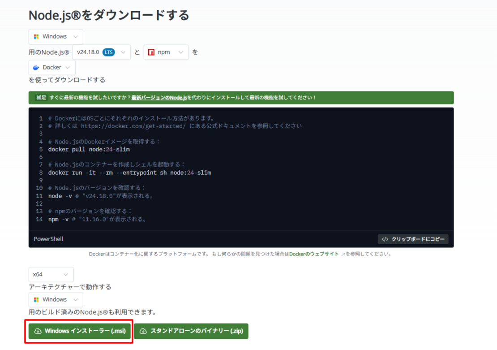Open the lower Windows prebuilt dropdown
Viewport: 497px width, 350px height.
pos(56,299)
